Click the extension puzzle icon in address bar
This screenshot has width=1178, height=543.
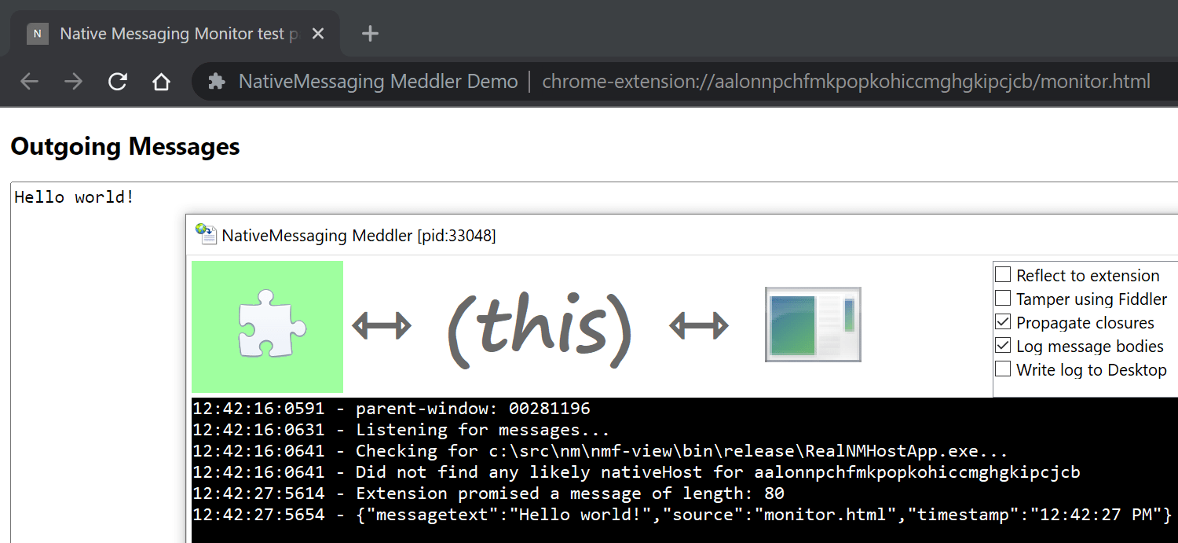(x=216, y=82)
